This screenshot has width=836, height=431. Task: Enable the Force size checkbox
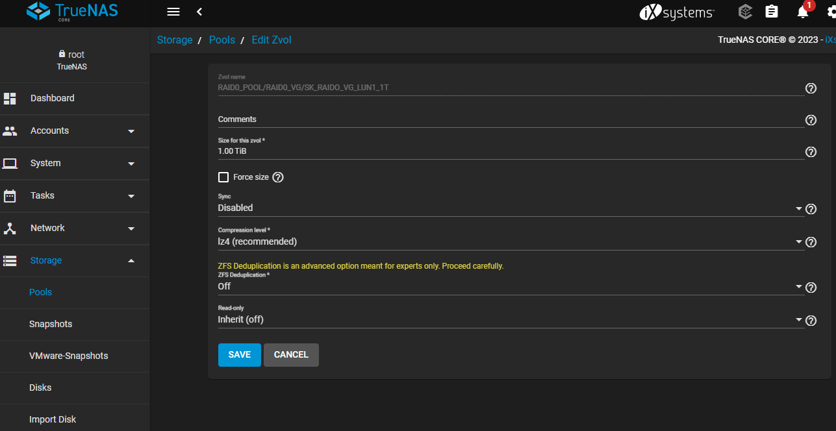point(223,177)
